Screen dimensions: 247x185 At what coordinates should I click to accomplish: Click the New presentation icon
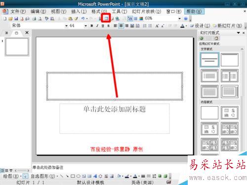(5, 19)
